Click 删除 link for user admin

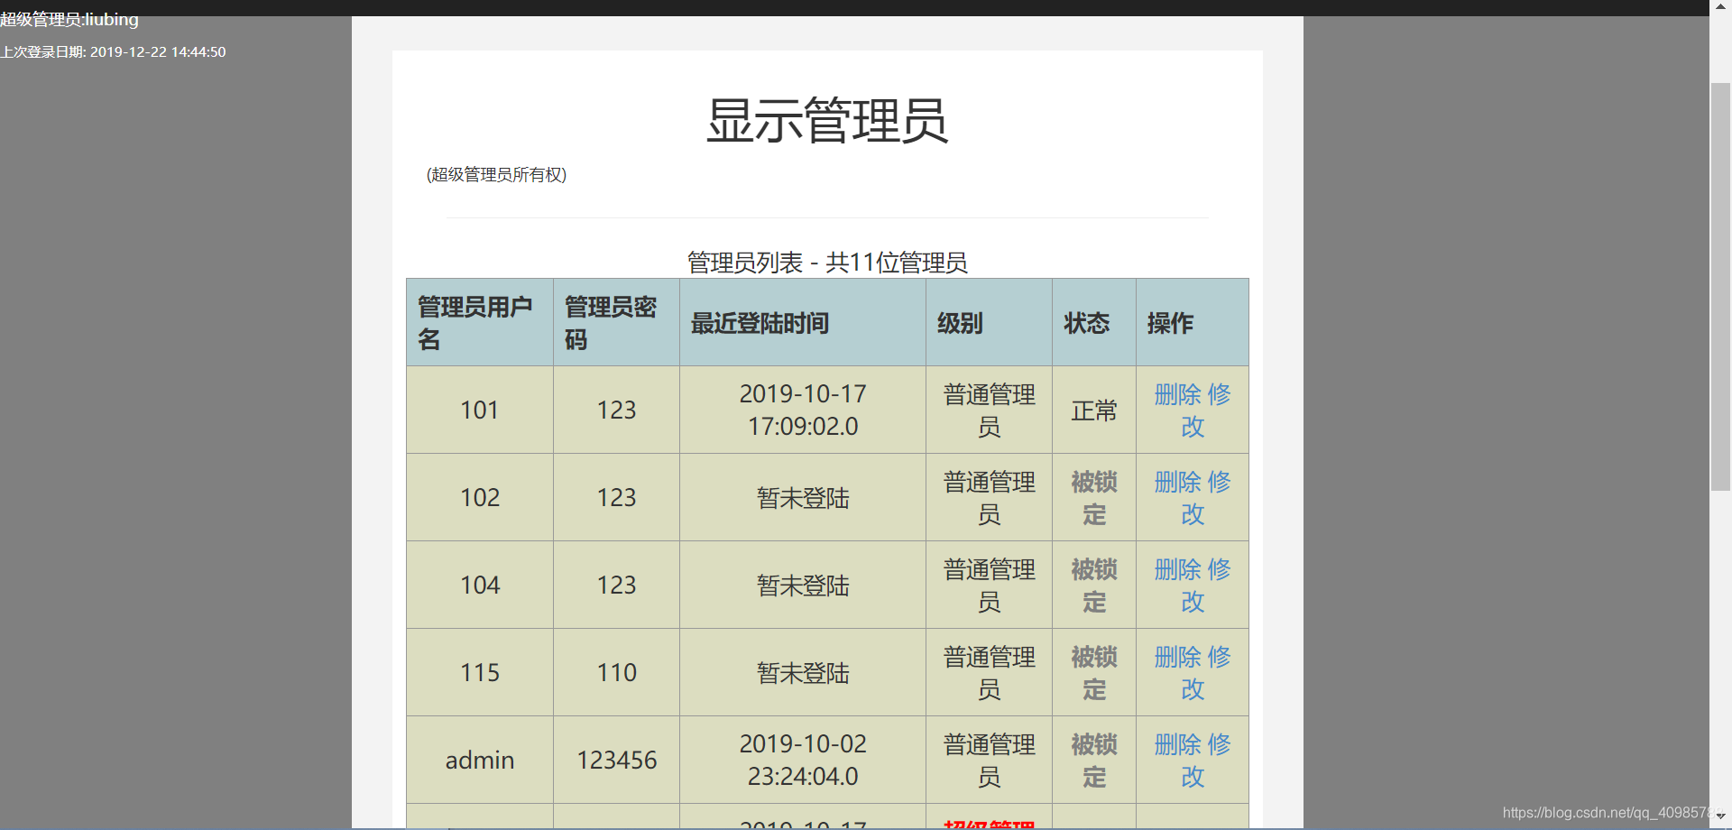(1178, 744)
